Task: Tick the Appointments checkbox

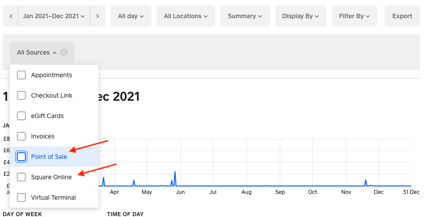Action: click(x=21, y=75)
